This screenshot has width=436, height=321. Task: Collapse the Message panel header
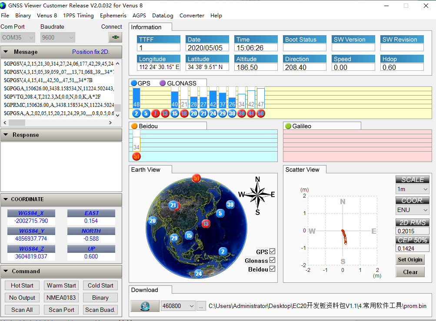coord(61,52)
